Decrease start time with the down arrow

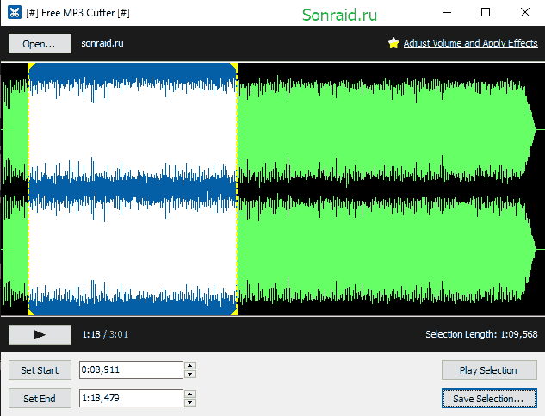point(189,375)
